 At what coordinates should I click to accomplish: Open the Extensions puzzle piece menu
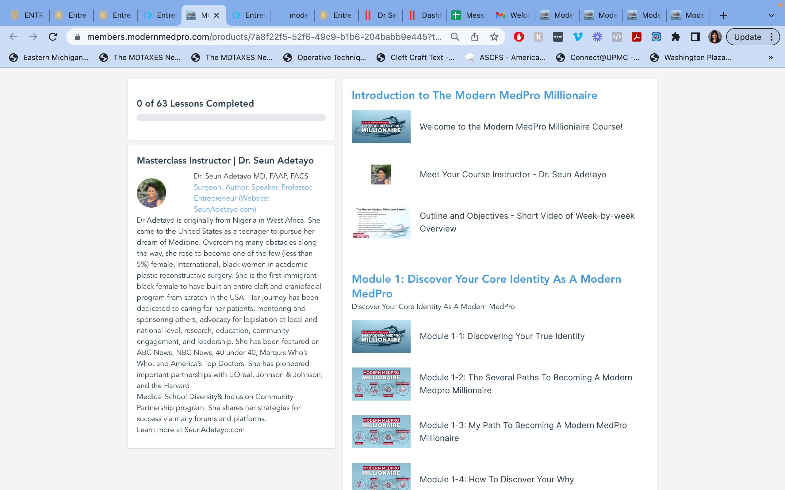676,37
